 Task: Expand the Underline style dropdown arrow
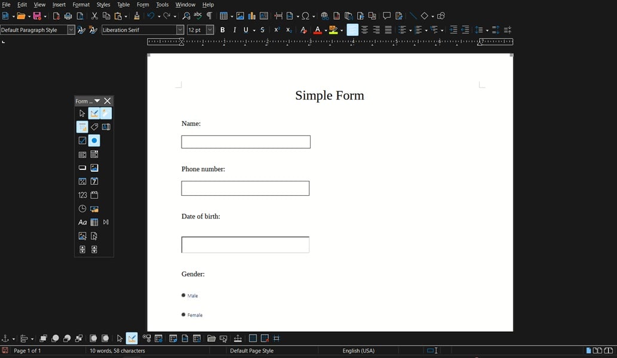pos(254,30)
